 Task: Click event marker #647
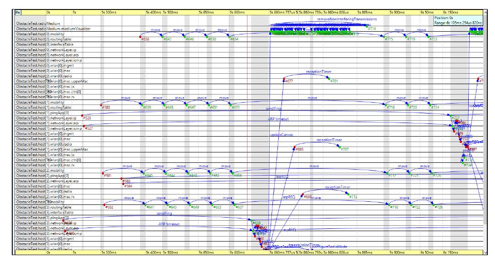click(x=186, y=105)
